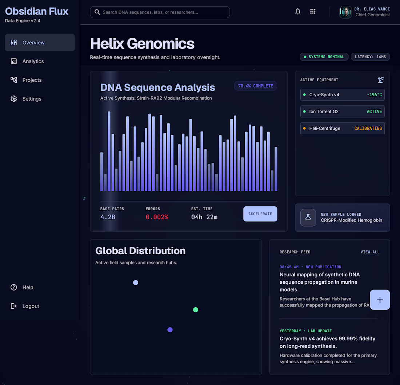Click Dr. Elias Vance's avatar
The height and width of the screenshot is (385, 400).
click(345, 12)
